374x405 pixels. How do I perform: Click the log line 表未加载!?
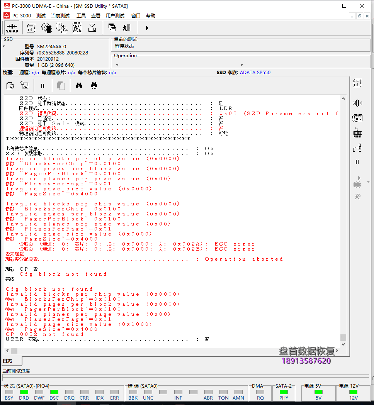[x=16, y=254]
